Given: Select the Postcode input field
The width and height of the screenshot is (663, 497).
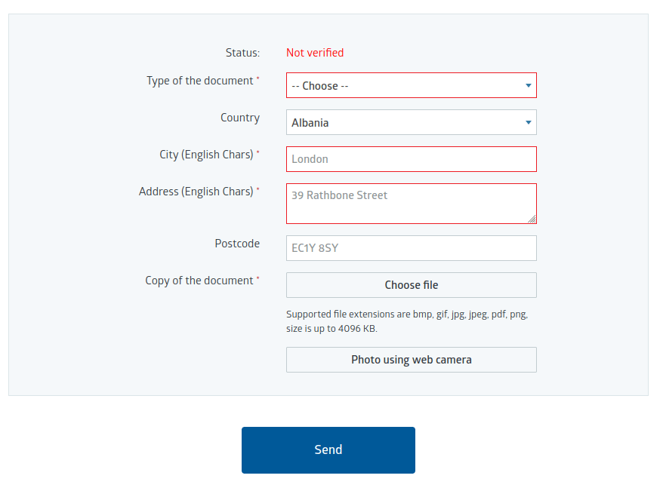Looking at the screenshot, I should [411, 248].
